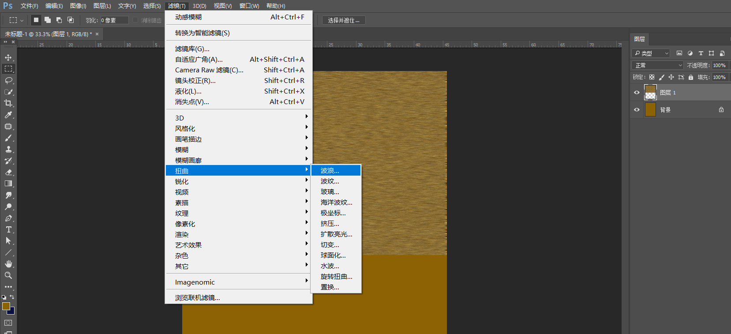Select the Gradient tool

pos(8,184)
